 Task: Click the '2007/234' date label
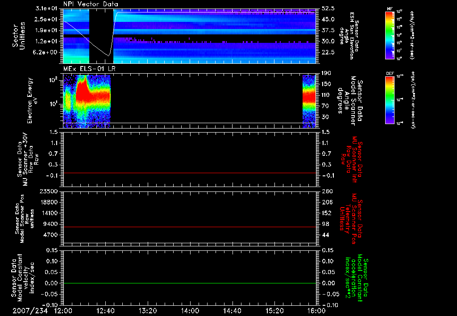click(30, 311)
